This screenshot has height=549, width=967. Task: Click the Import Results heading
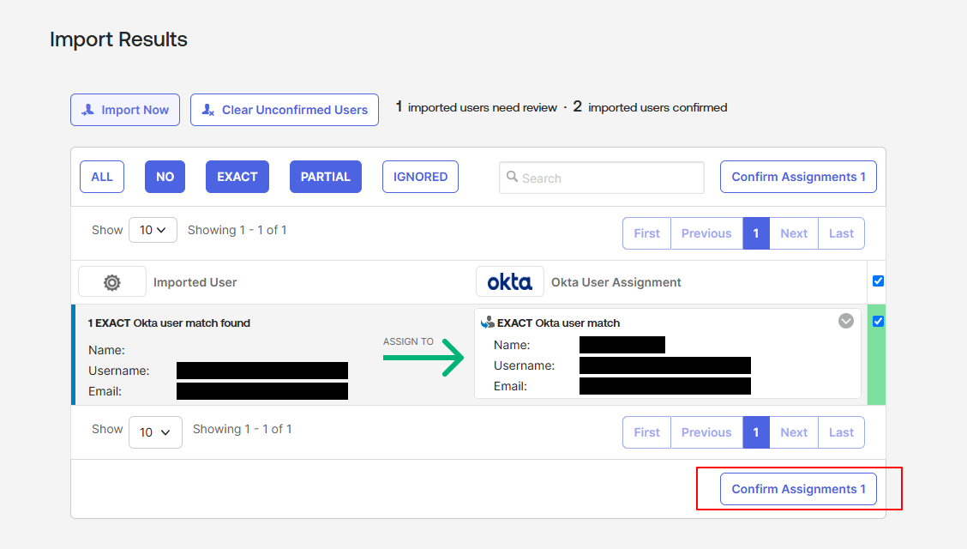118,39
